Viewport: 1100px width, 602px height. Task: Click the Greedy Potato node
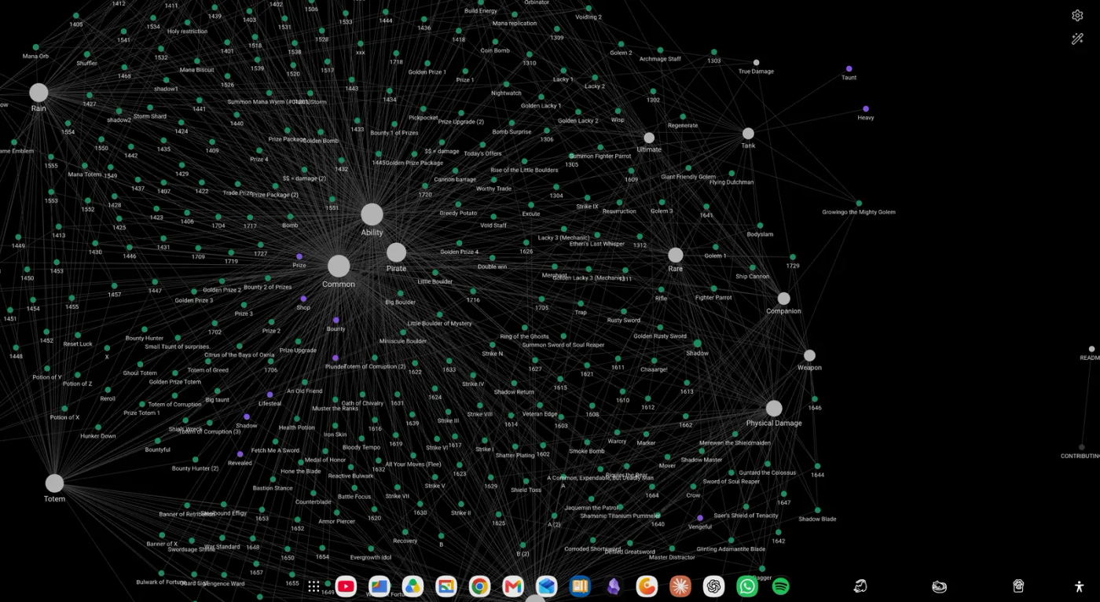[458, 204]
